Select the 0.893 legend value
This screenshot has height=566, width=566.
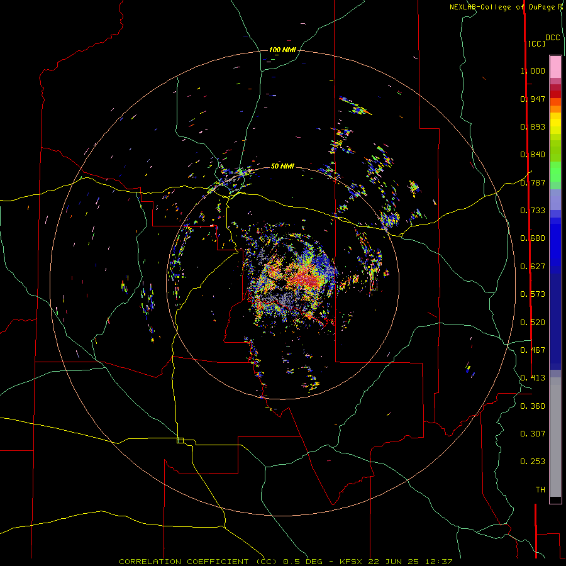click(x=533, y=126)
